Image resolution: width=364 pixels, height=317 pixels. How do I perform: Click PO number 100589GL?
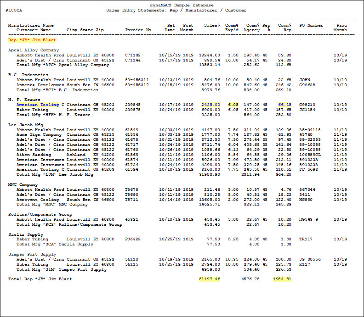pyautogui.click(x=310, y=155)
